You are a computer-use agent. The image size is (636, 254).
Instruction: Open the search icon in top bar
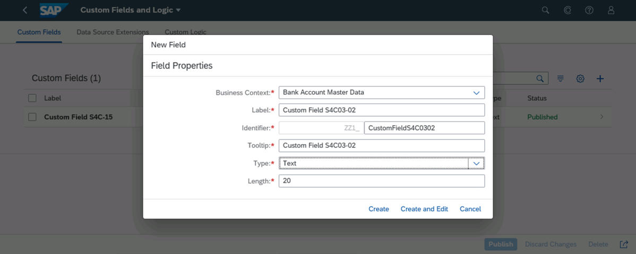[545, 10]
